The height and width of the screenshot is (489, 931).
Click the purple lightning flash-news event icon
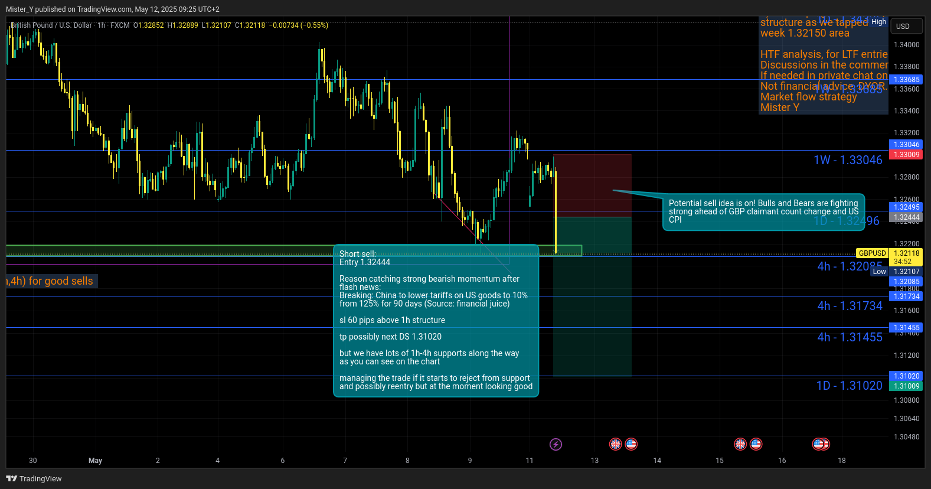[556, 444]
